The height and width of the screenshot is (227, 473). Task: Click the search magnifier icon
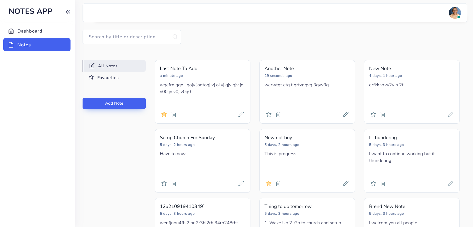click(x=175, y=37)
